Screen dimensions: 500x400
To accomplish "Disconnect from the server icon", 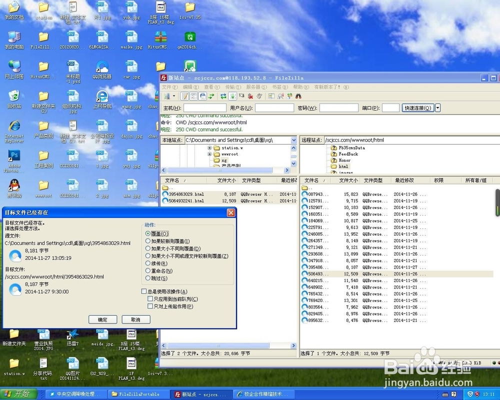I will pos(250,96).
